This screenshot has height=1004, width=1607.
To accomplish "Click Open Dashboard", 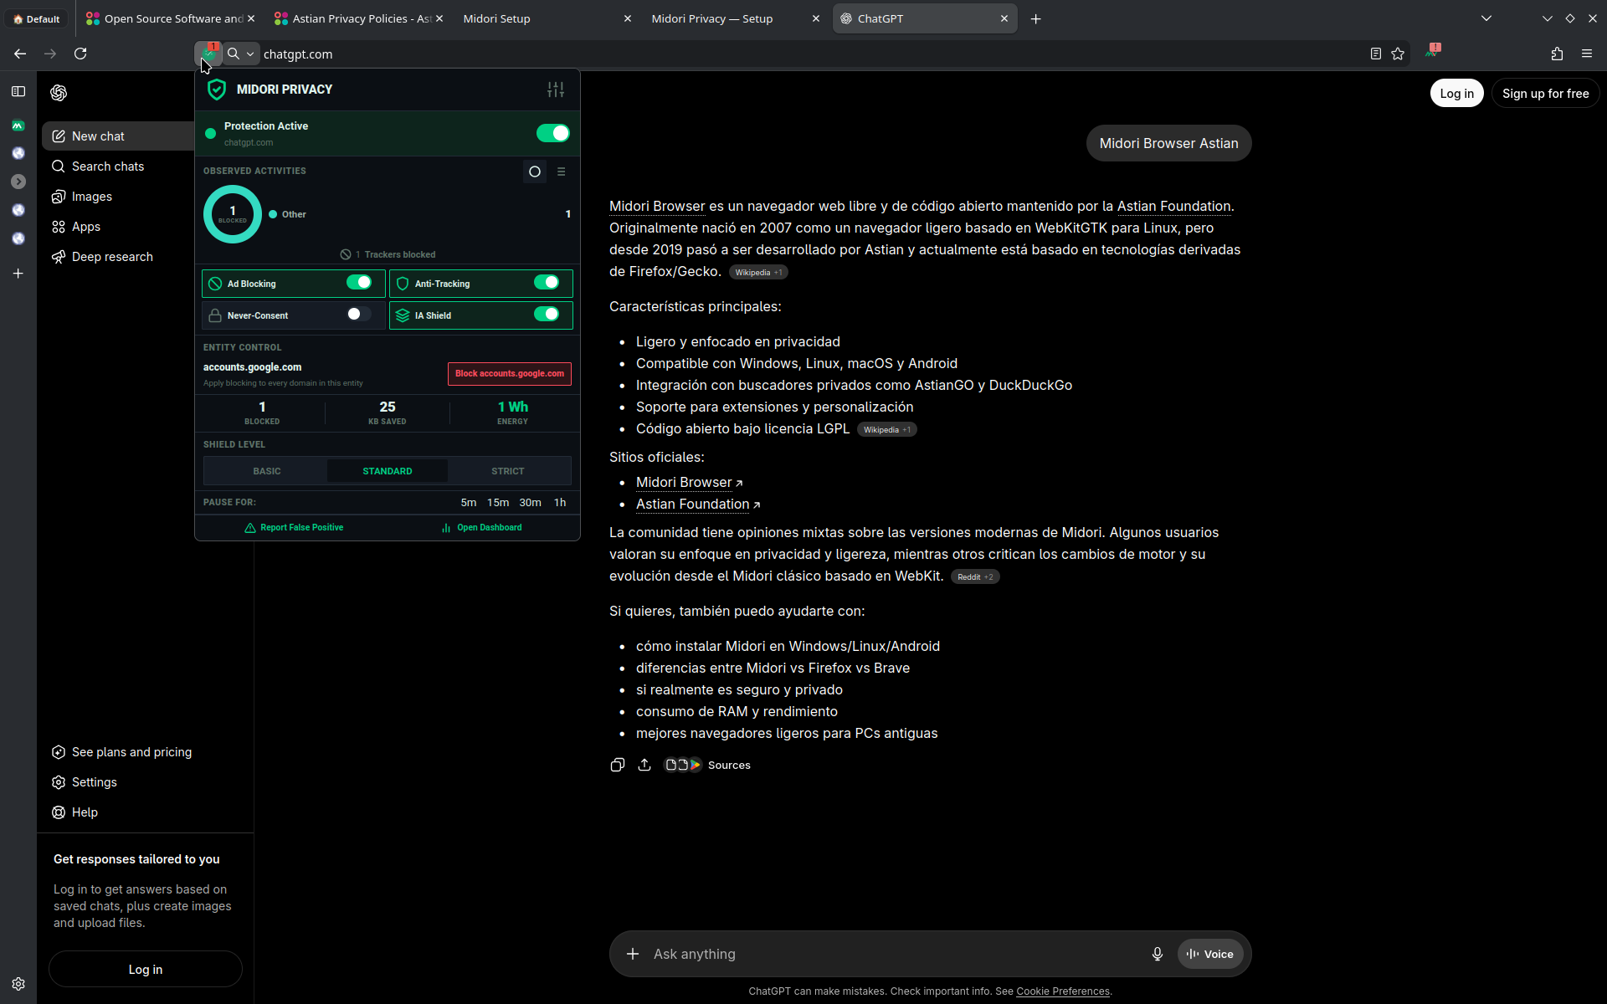I will click(x=481, y=528).
